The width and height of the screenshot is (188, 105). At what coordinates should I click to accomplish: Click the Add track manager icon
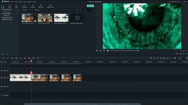[2, 62]
